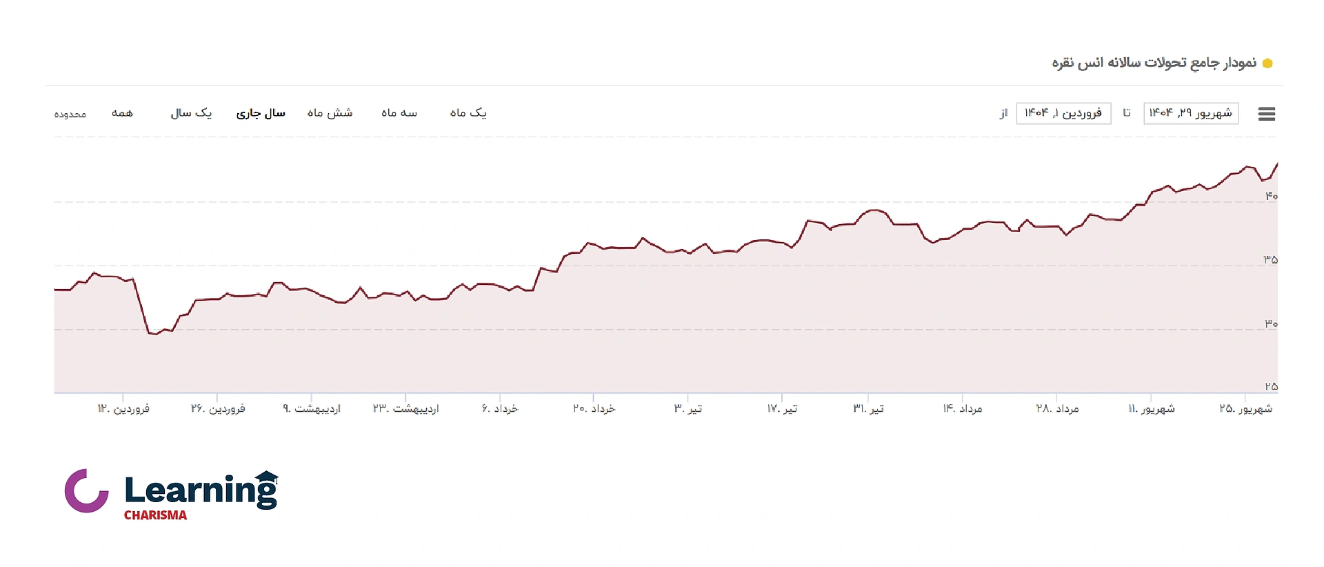Switch to یک سال (one year) range
Image resolution: width=1324 pixels, height=567 pixels.
(x=191, y=113)
